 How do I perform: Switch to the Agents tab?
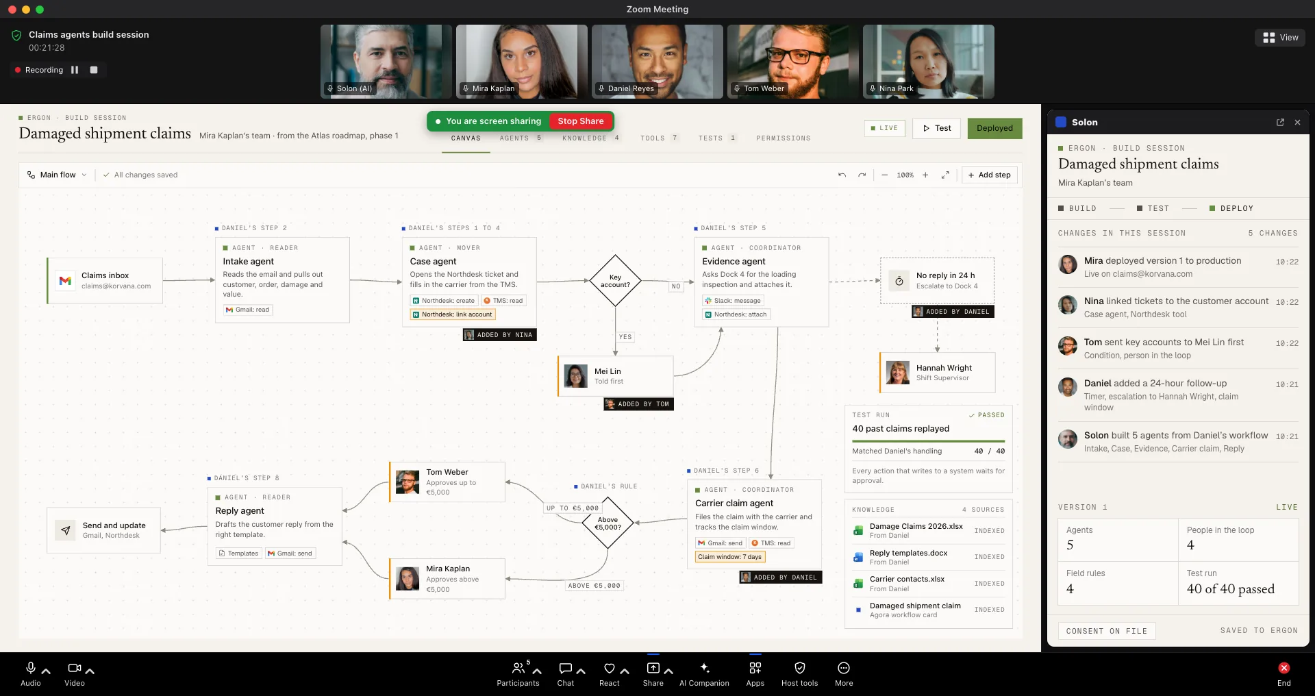point(521,138)
